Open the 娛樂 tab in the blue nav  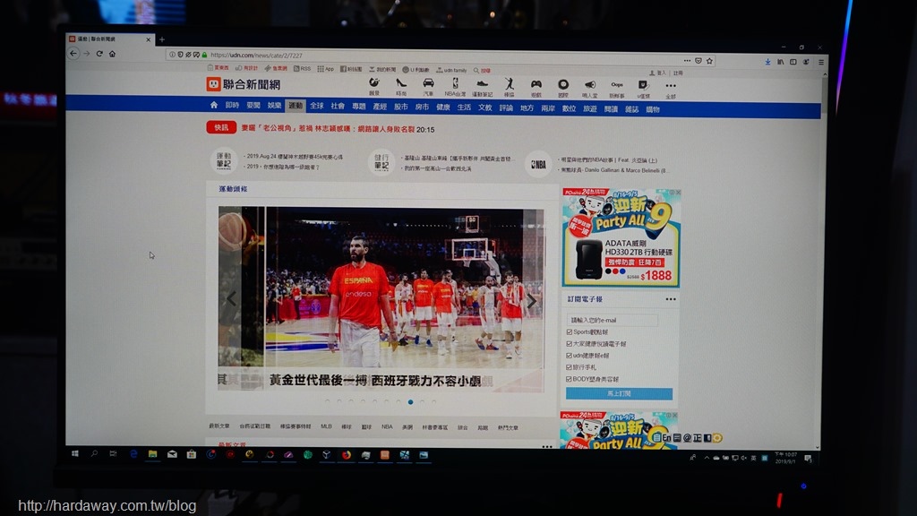pos(274,106)
